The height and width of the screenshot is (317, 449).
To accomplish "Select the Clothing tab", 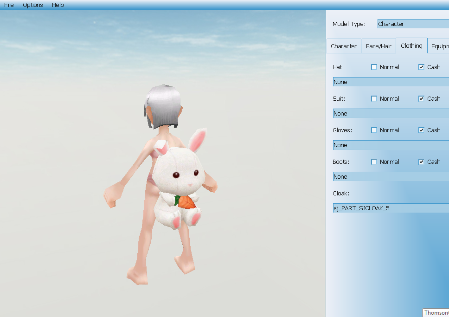I will 411,46.
